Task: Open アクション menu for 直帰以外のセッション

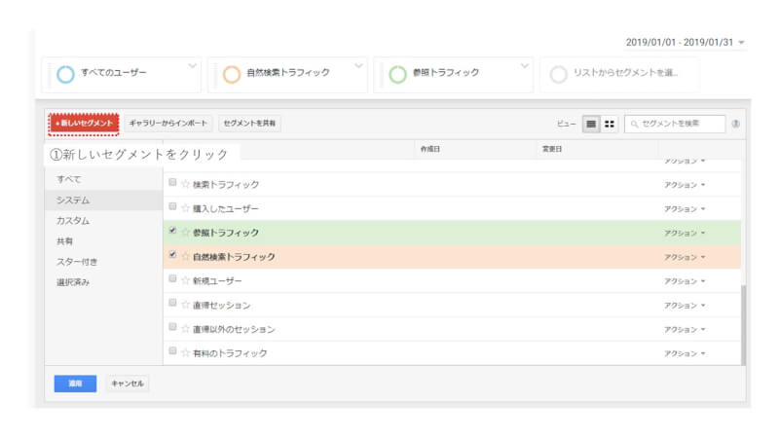Action: click(x=685, y=329)
